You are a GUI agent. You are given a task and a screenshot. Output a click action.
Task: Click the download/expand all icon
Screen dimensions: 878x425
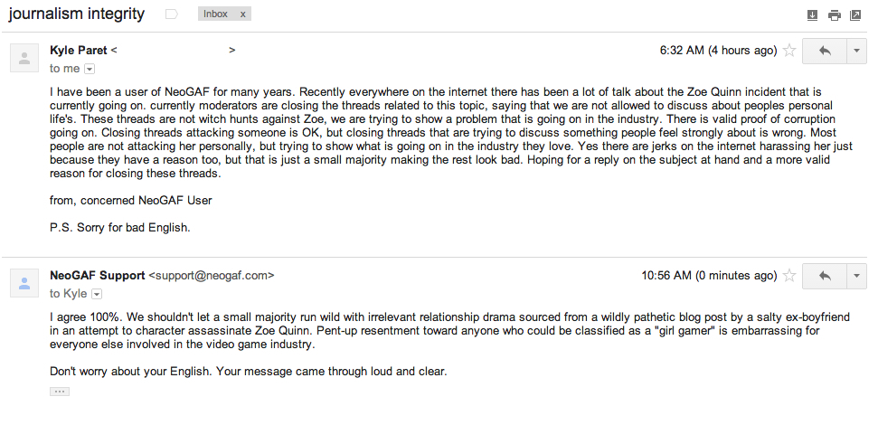click(x=811, y=15)
